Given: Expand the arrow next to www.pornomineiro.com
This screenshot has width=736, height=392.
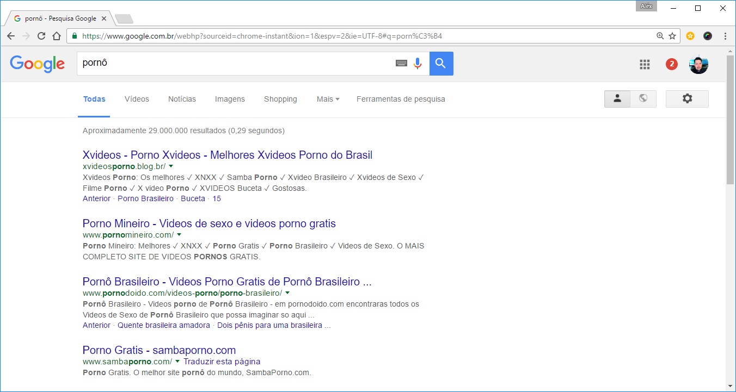Looking at the screenshot, I should [x=179, y=234].
